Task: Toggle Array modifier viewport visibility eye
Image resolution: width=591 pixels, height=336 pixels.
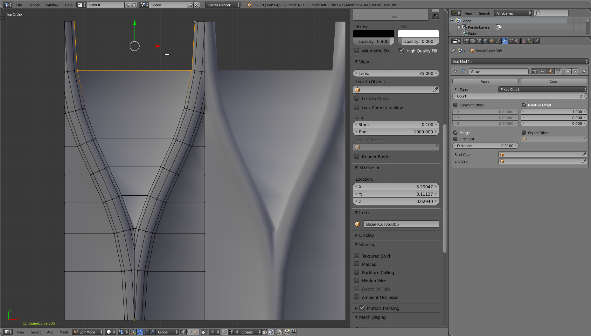Action: pos(542,71)
